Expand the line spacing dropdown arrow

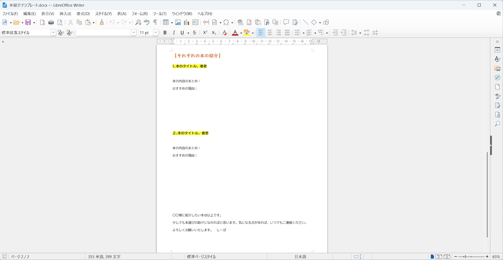pos(360,33)
